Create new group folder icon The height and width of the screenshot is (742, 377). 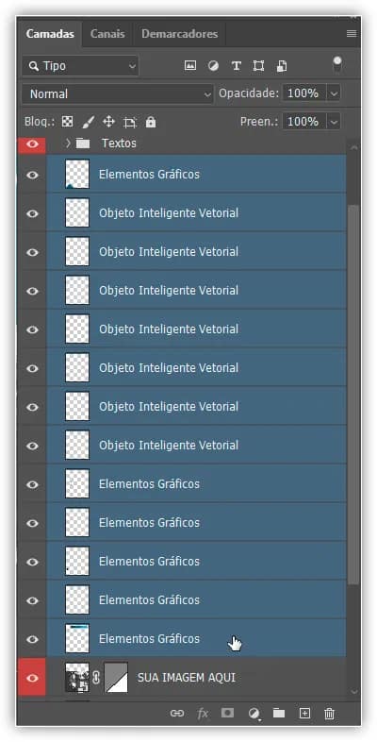pos(279,713)
